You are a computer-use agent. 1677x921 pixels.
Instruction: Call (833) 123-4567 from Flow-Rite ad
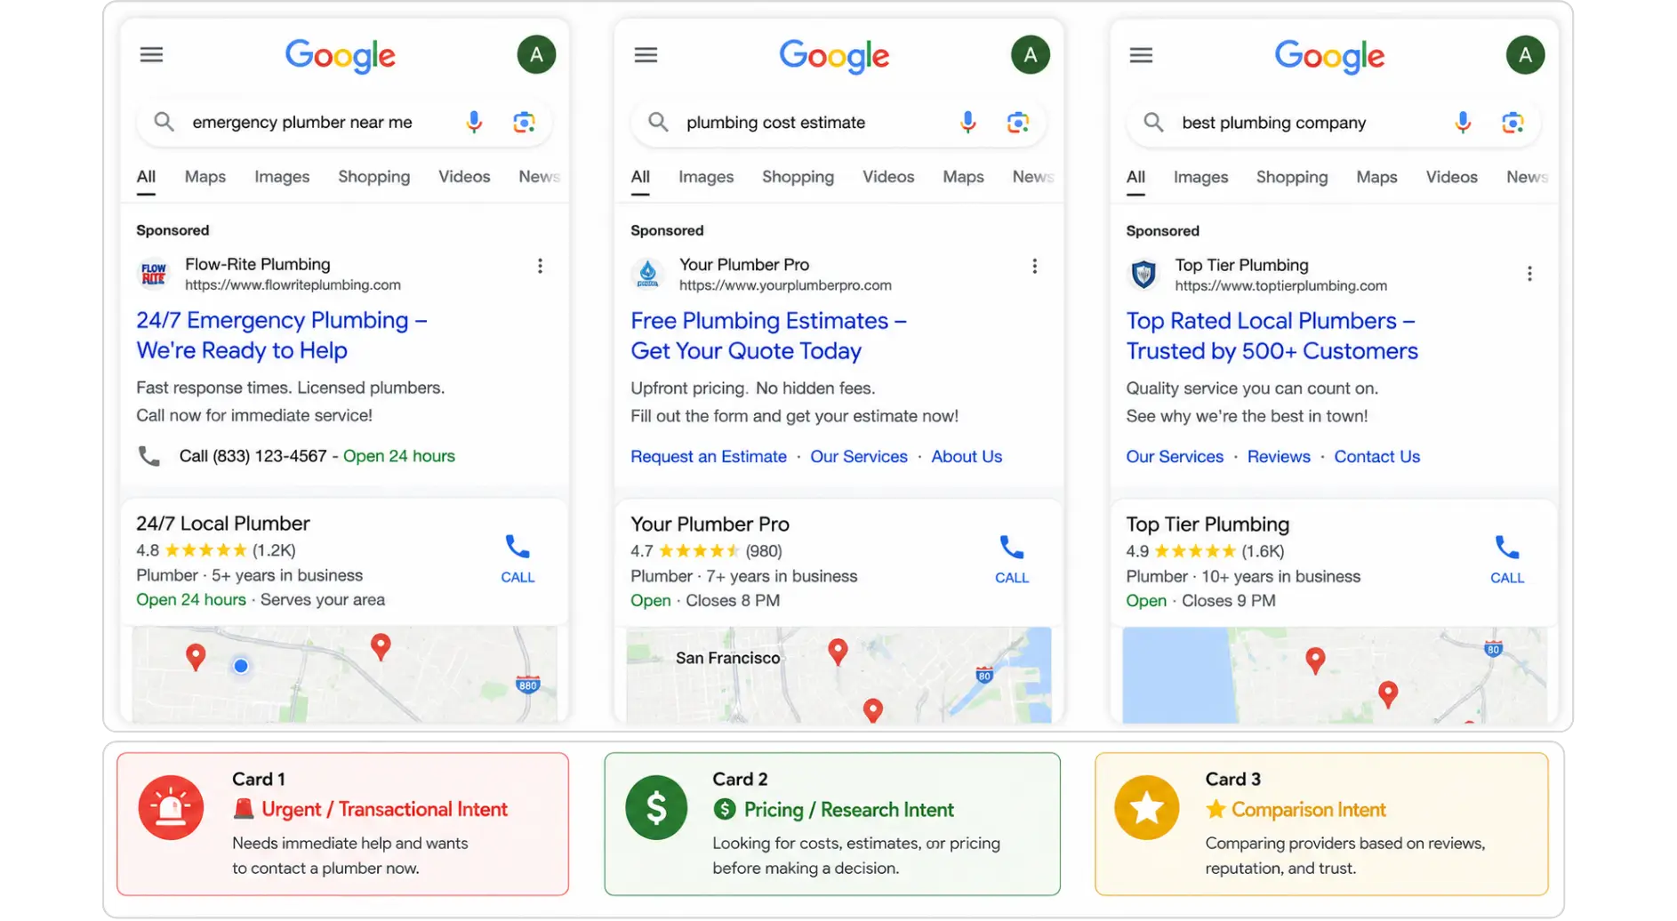click(x=253, y=456)
